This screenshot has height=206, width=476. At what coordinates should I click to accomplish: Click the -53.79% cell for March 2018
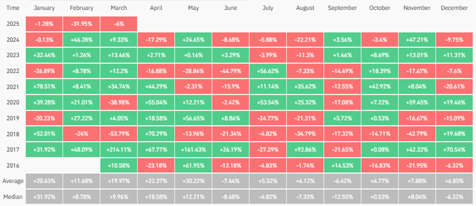coord(119,134)
